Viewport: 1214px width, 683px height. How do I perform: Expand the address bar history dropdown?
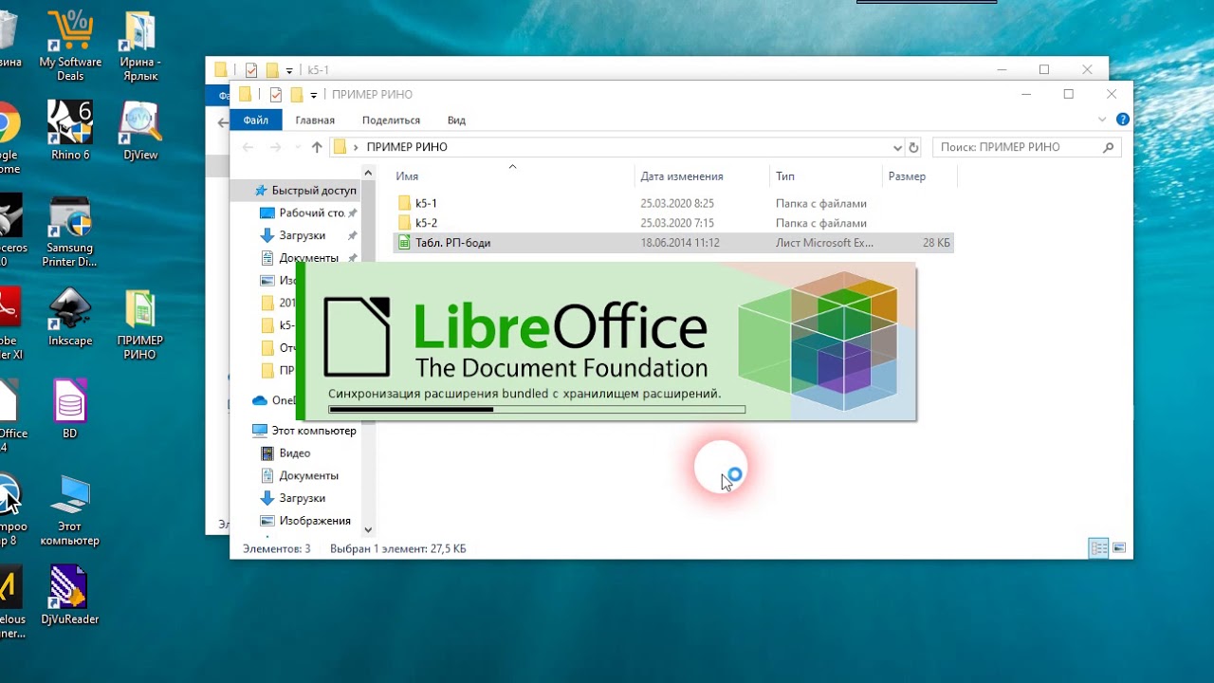click(897, 148)
